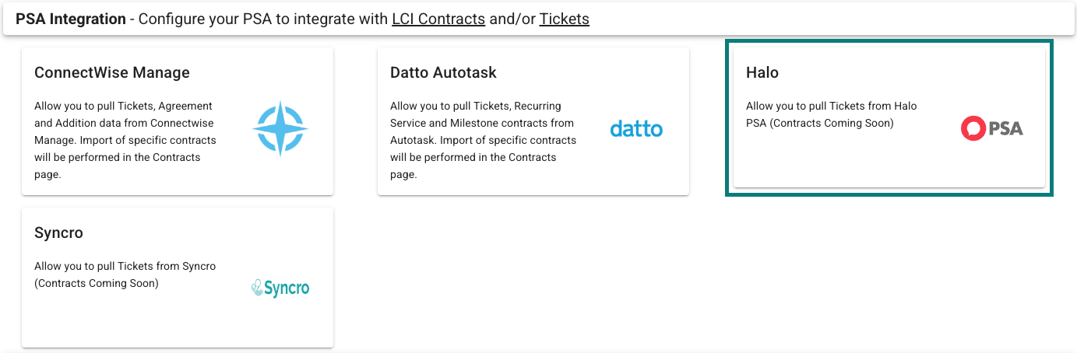
Task: Click the blue datto logo
Action: pos(636,129)
